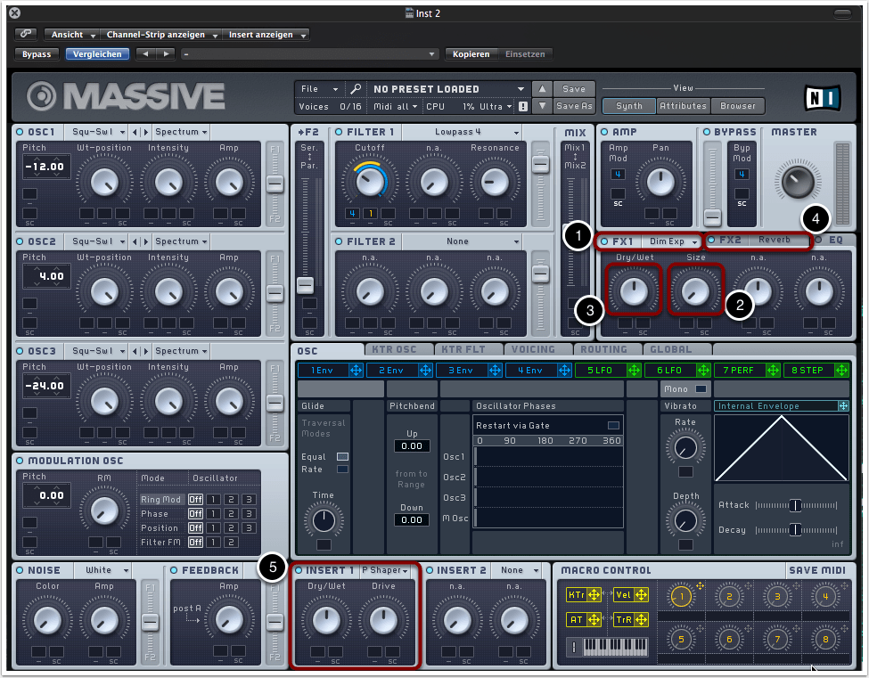869x678 pixels.
Task: Enable the Mono checkbox
Action: 701,388
